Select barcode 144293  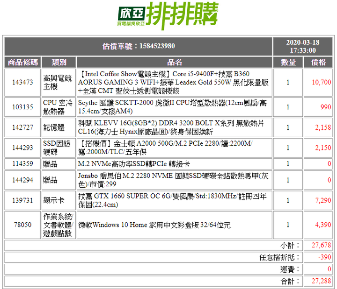[x=22, y=148]
